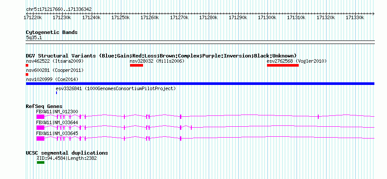Select the large first exon block of NM_033644

tap(40, 127)
